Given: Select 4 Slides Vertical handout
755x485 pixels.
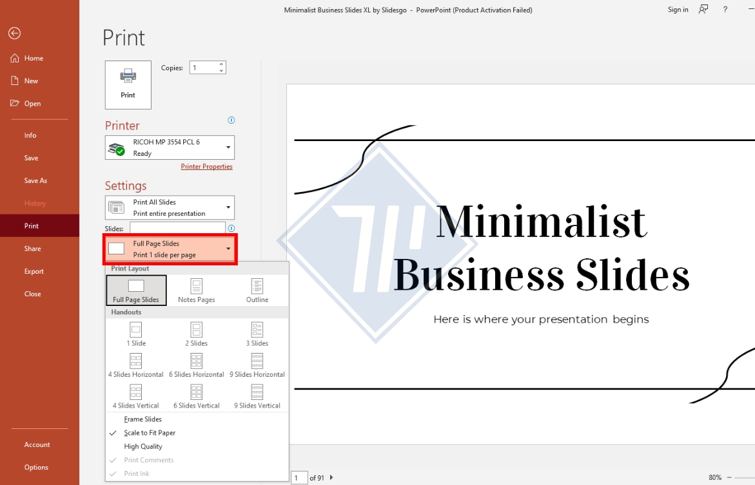Looking at the screenshot, I should coord(136,392).
